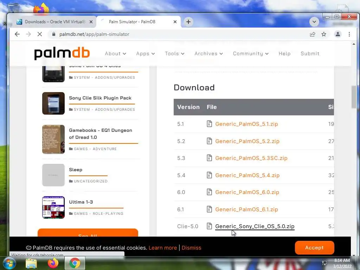Screen dimensions: 360x270
Task: Click the network icon in system tray
Action: coord(324,263)
